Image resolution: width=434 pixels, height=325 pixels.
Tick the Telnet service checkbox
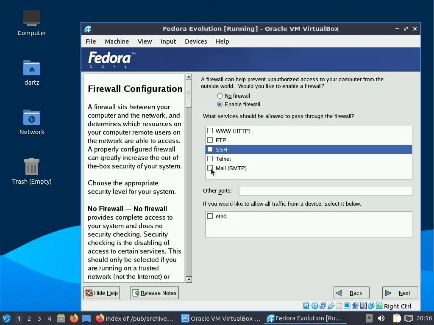tap(210, 159)
